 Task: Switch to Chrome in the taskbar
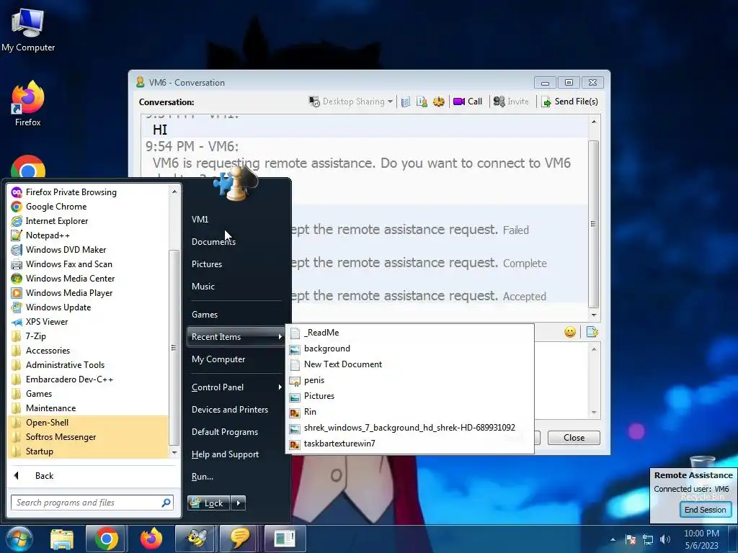[107, 539]
